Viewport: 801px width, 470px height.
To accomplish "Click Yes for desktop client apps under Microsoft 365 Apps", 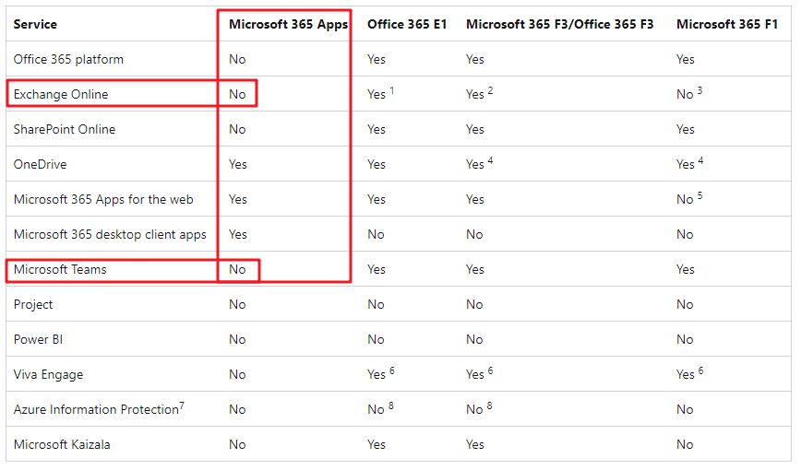I will 237,234.
